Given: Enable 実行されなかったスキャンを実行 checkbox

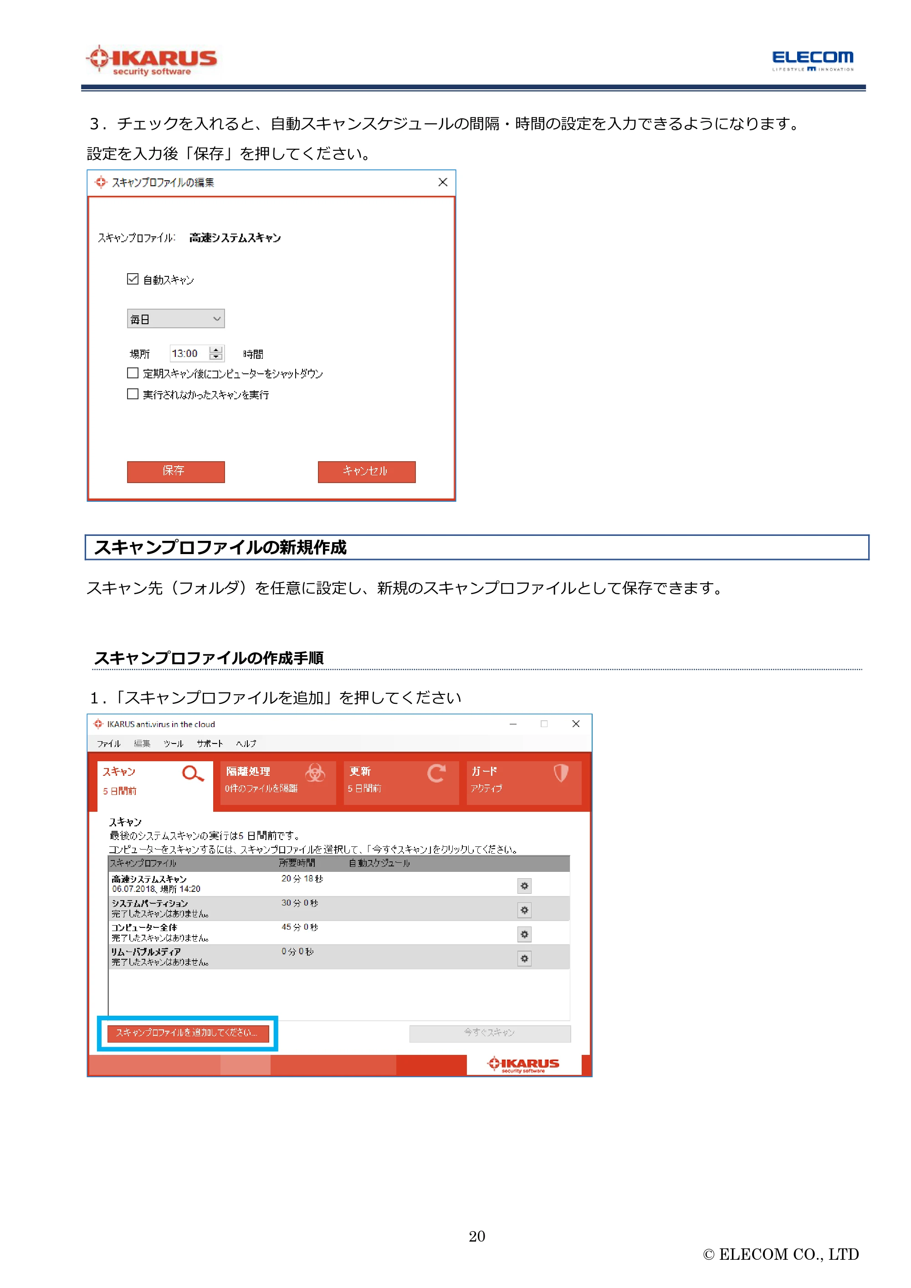Looking at the screenshot, I should 133,394.
